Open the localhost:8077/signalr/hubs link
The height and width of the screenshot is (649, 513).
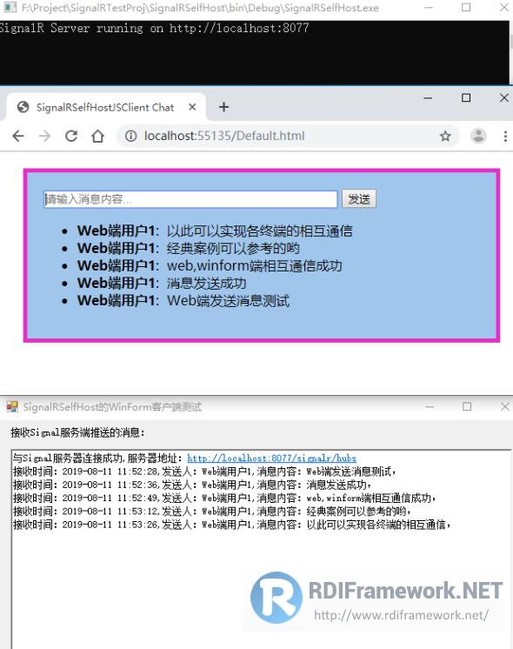point(271,458)
